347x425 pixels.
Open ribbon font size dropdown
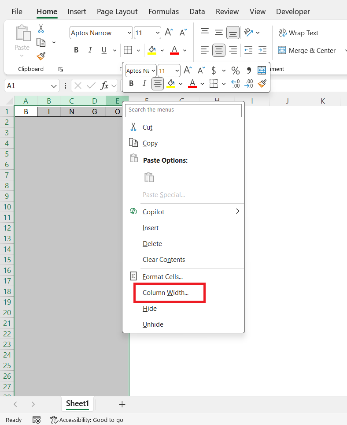pyautogui.click(x=158, y=33)
